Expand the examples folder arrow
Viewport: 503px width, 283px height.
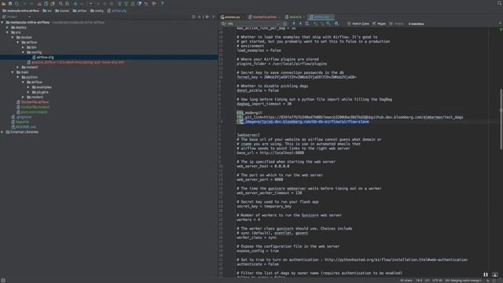(x=28, y=87)
